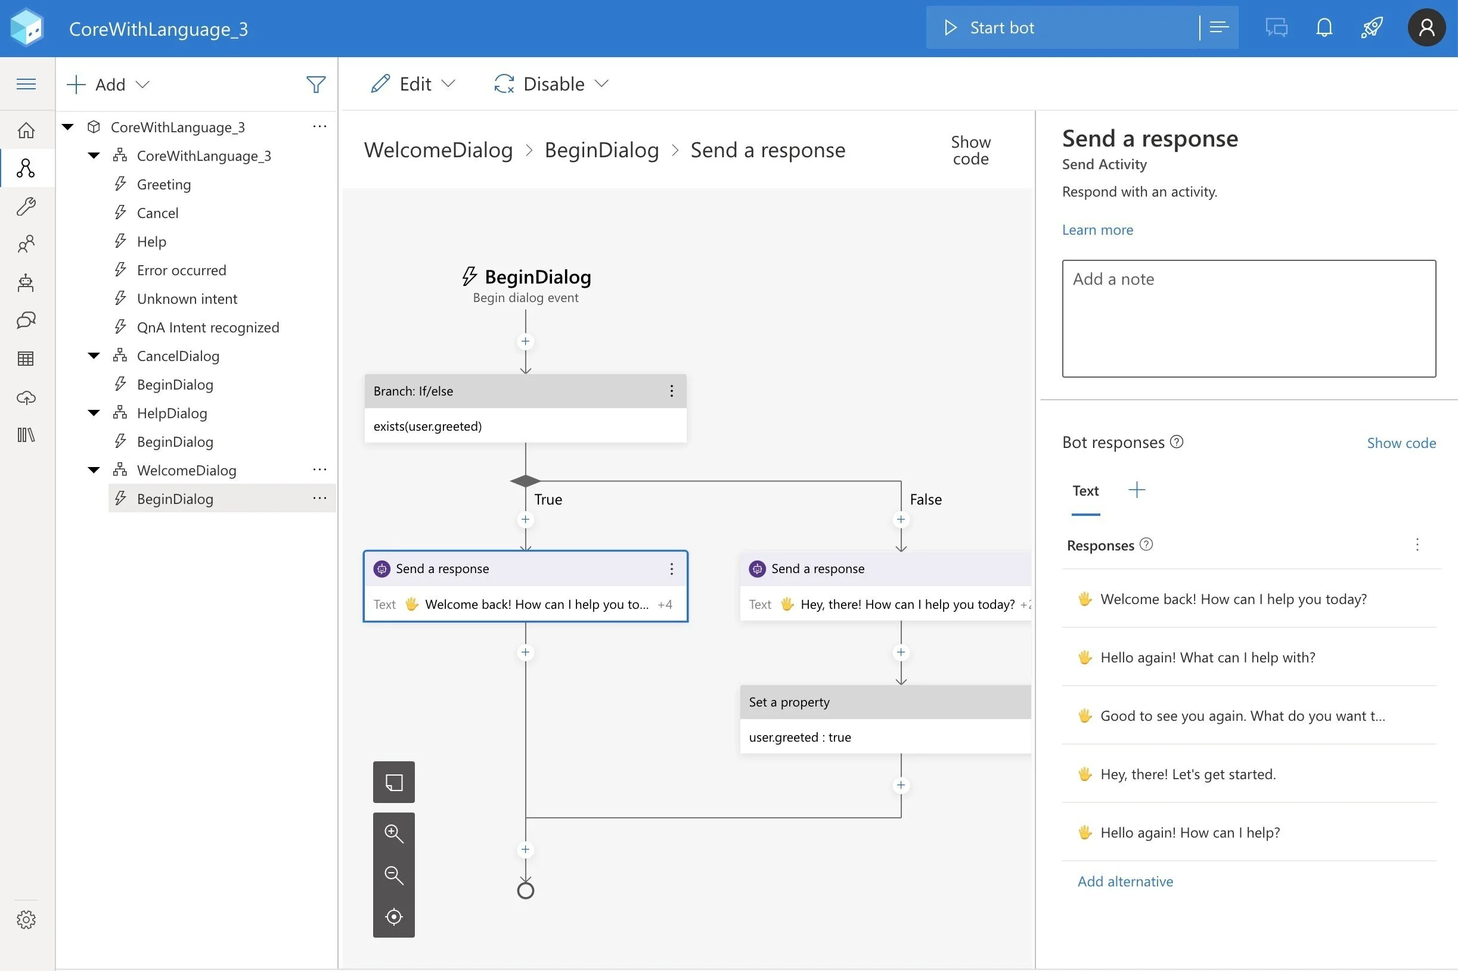The image size is (1458, 971).
Task: Click the Composer logo icon
Action: point(27,28)
